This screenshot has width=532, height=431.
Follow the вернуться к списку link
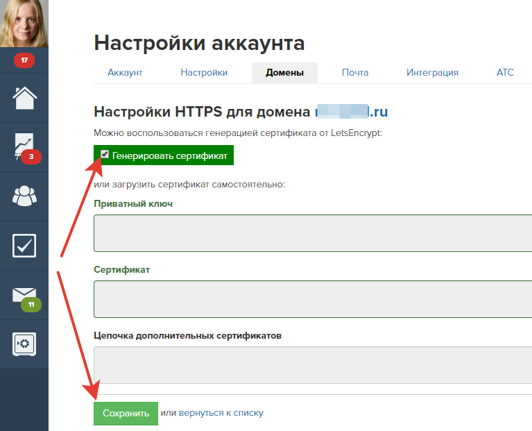221,413
